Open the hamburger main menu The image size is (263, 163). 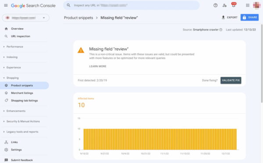click(6, 5)
